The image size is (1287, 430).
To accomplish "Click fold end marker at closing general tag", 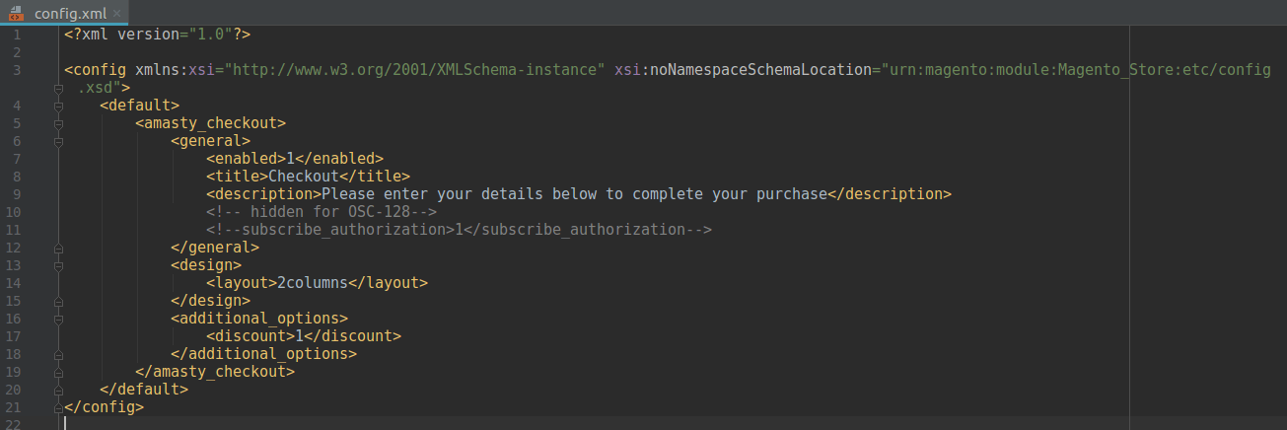I will pos(58,248).
